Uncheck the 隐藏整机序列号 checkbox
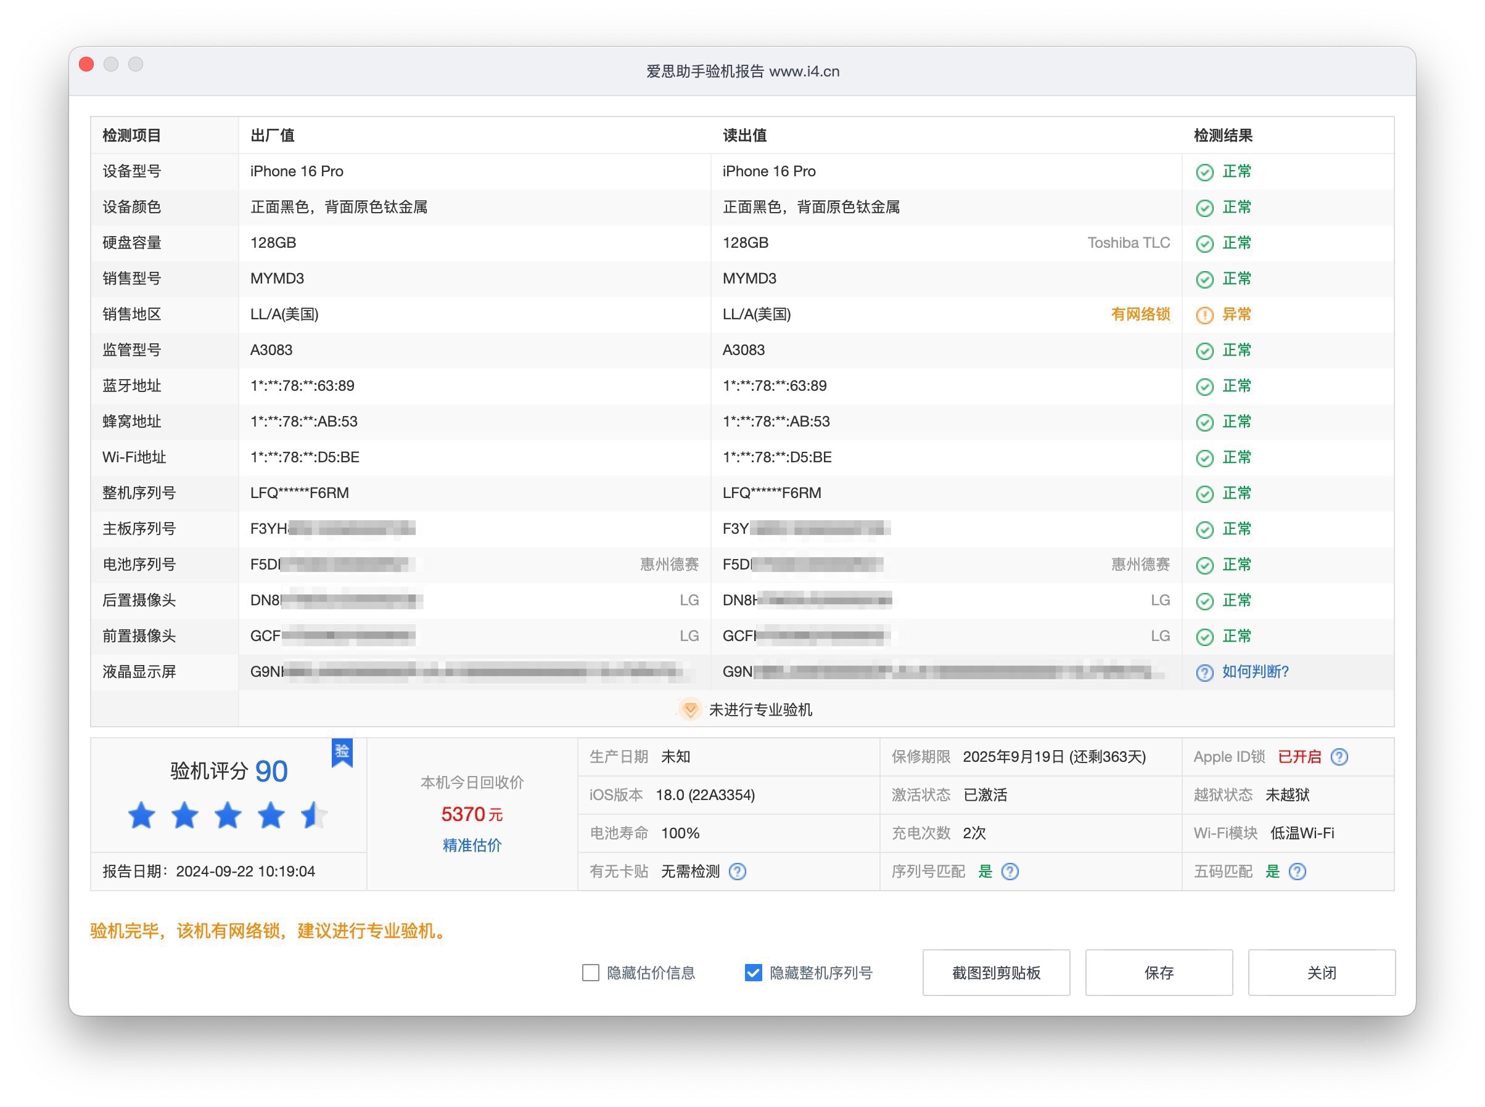The width and height of the screenshot is (1485, 1107). 753,973
